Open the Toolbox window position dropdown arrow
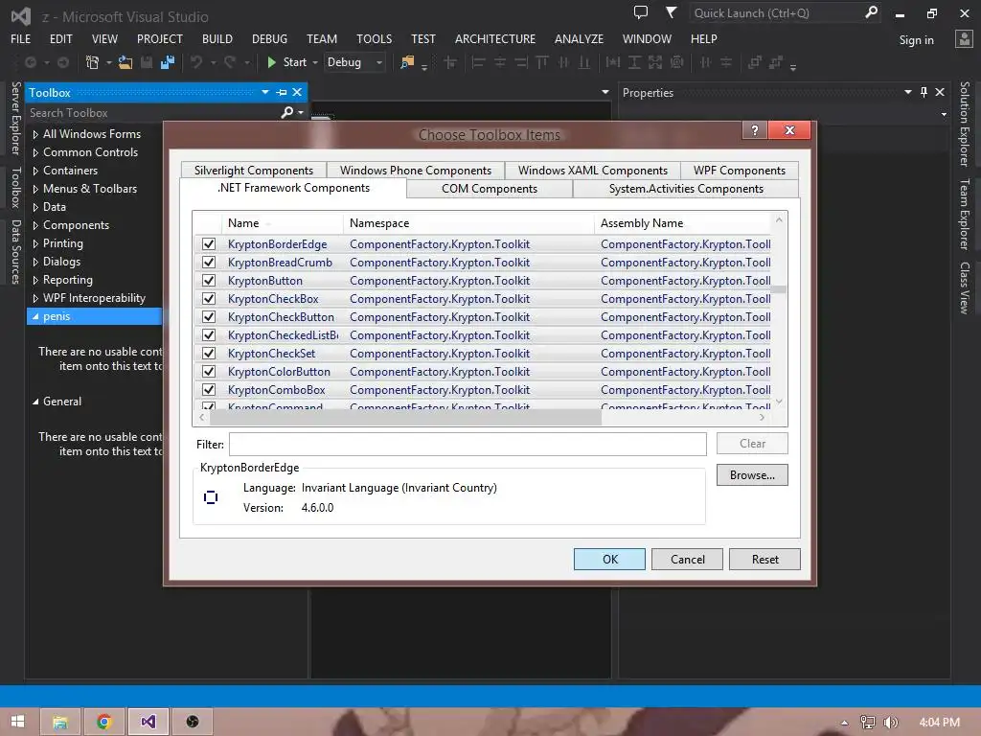The width and height of the screenshot is (981, 736). point(265,93)
